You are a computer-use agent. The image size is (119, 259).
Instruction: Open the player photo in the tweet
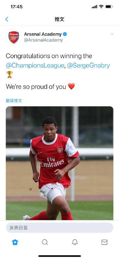coord(59,163)
